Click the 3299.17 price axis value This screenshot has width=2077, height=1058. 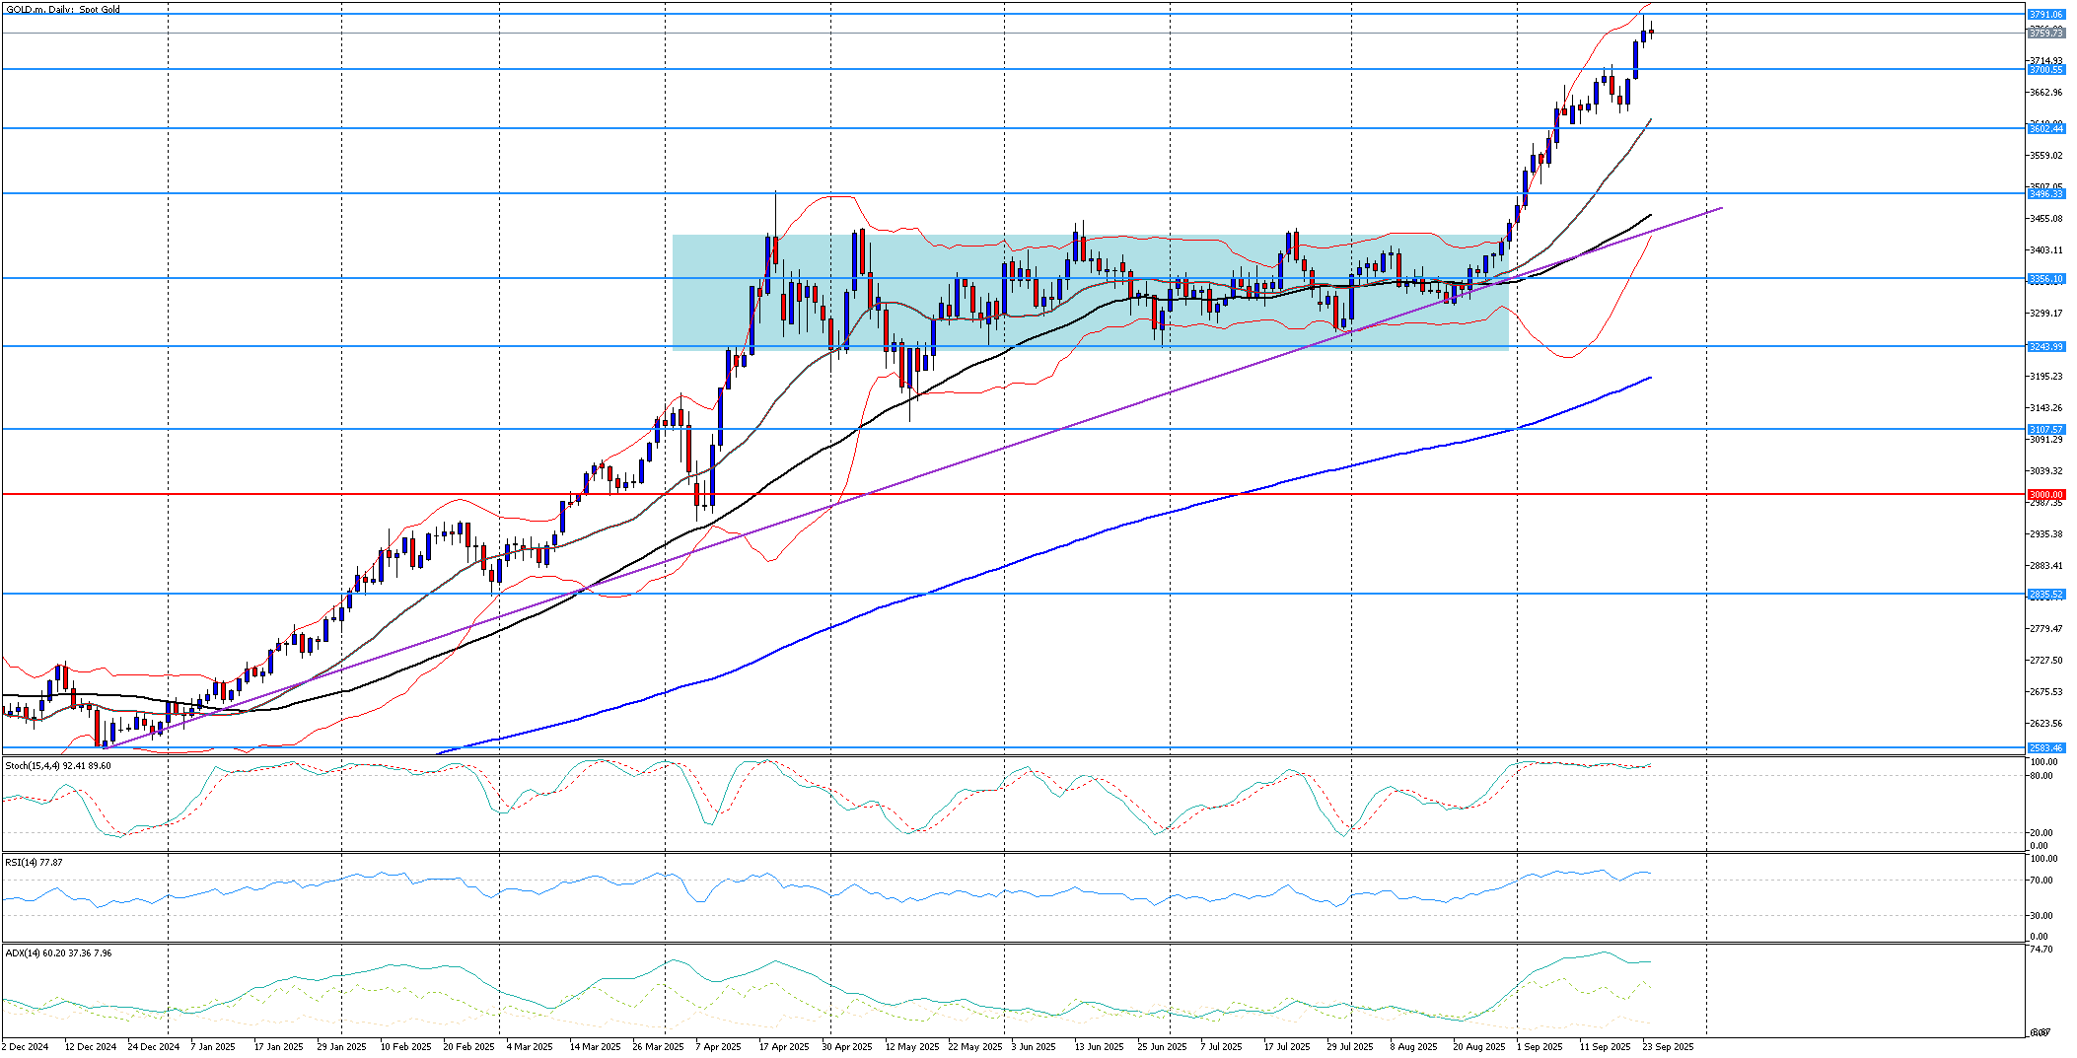coord(2045,314)
